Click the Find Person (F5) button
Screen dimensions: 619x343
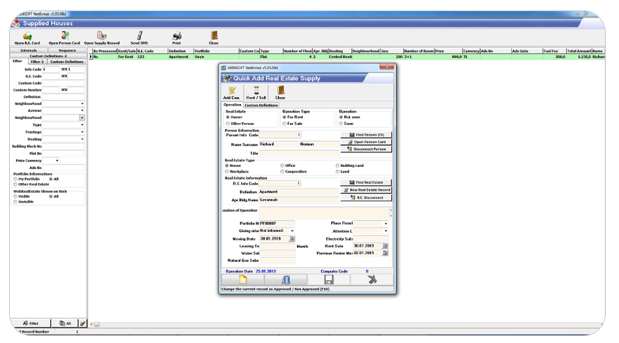[366, 135]
